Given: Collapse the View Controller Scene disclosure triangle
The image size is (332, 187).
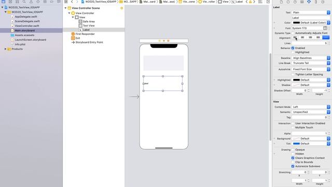Looking at the screenshot, I should [x=65, y=8].
